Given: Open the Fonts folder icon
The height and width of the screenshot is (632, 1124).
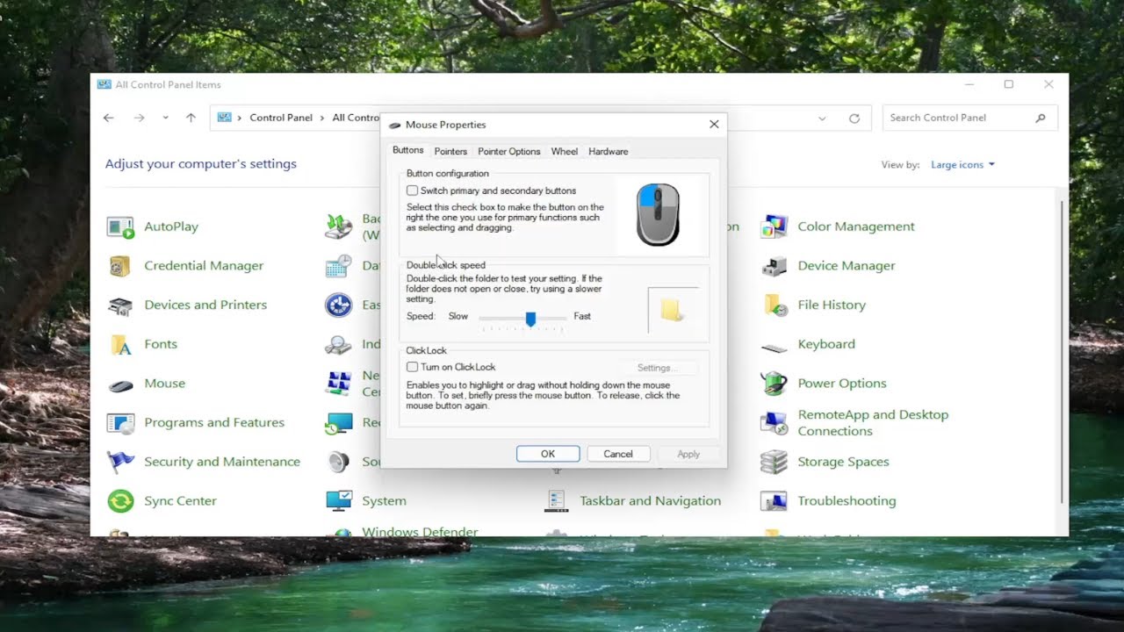Looking at the screenshot, I should coord(120,344).
